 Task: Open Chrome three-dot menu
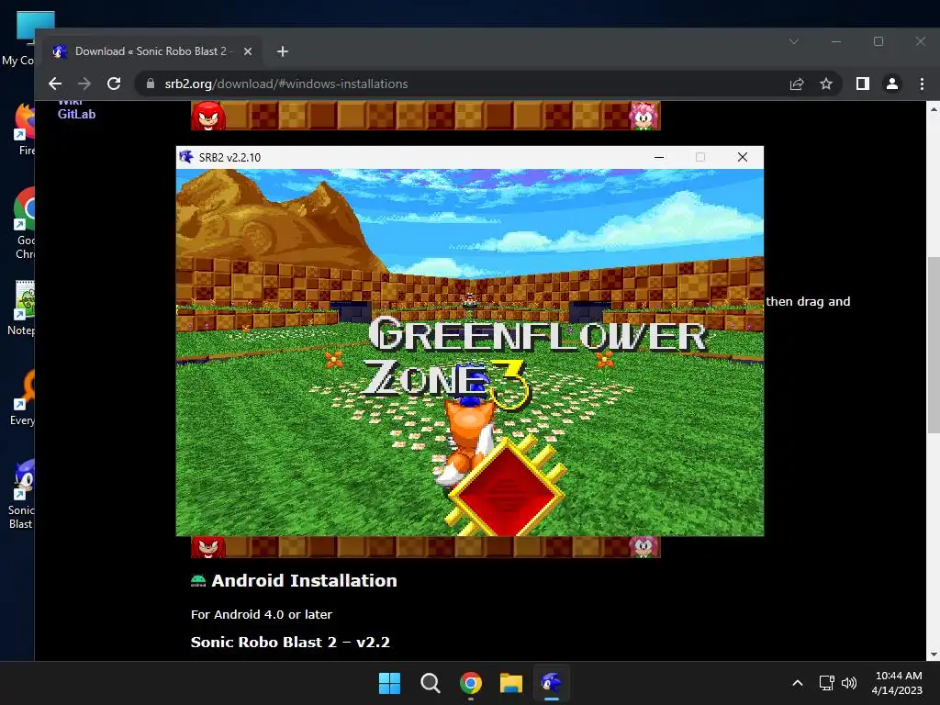[x=922, y=84]
